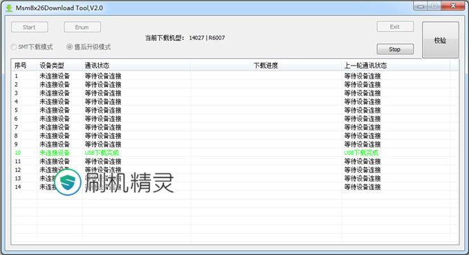Click the 设备类型 column header
469x255 pixels.
59,66
